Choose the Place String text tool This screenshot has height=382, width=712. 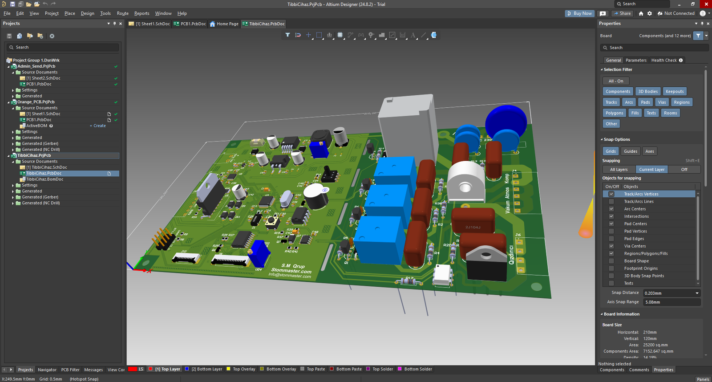[413, 35]
